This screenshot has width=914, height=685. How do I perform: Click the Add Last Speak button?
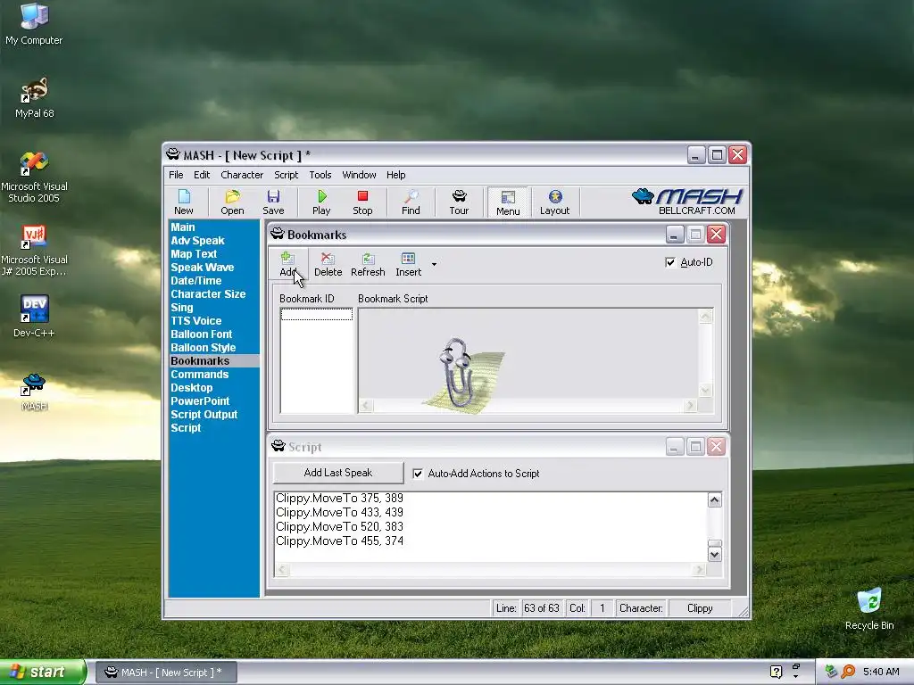338,473
